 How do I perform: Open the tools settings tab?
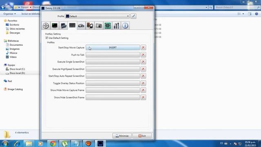(x=116, y=26)
